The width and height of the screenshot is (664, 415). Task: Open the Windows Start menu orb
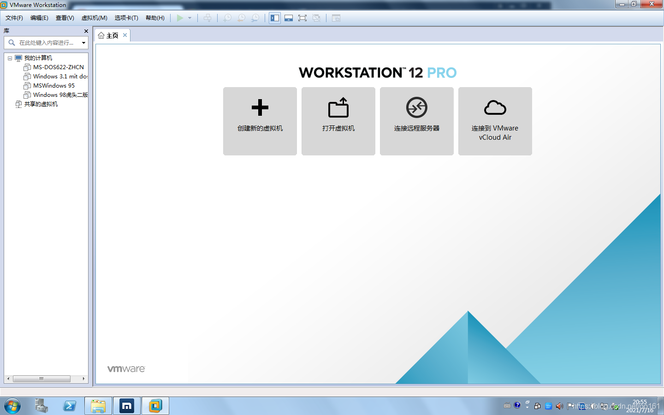12,406
